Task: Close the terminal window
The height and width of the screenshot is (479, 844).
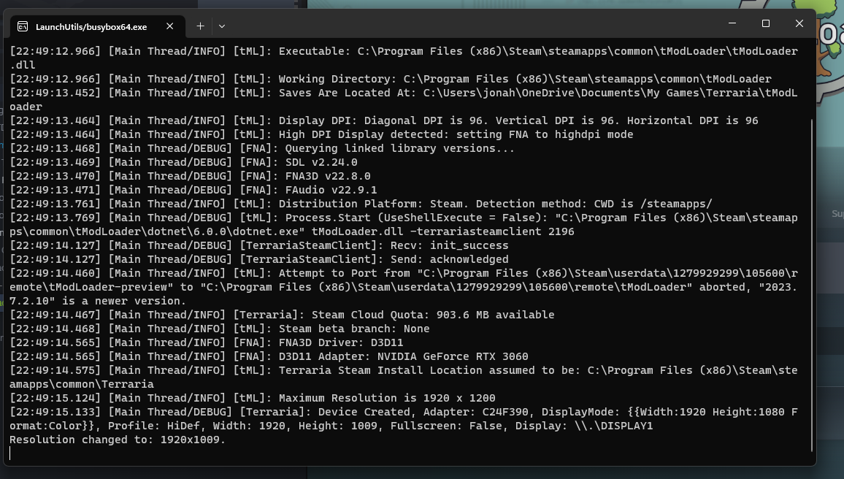Action: click(799, 23)
